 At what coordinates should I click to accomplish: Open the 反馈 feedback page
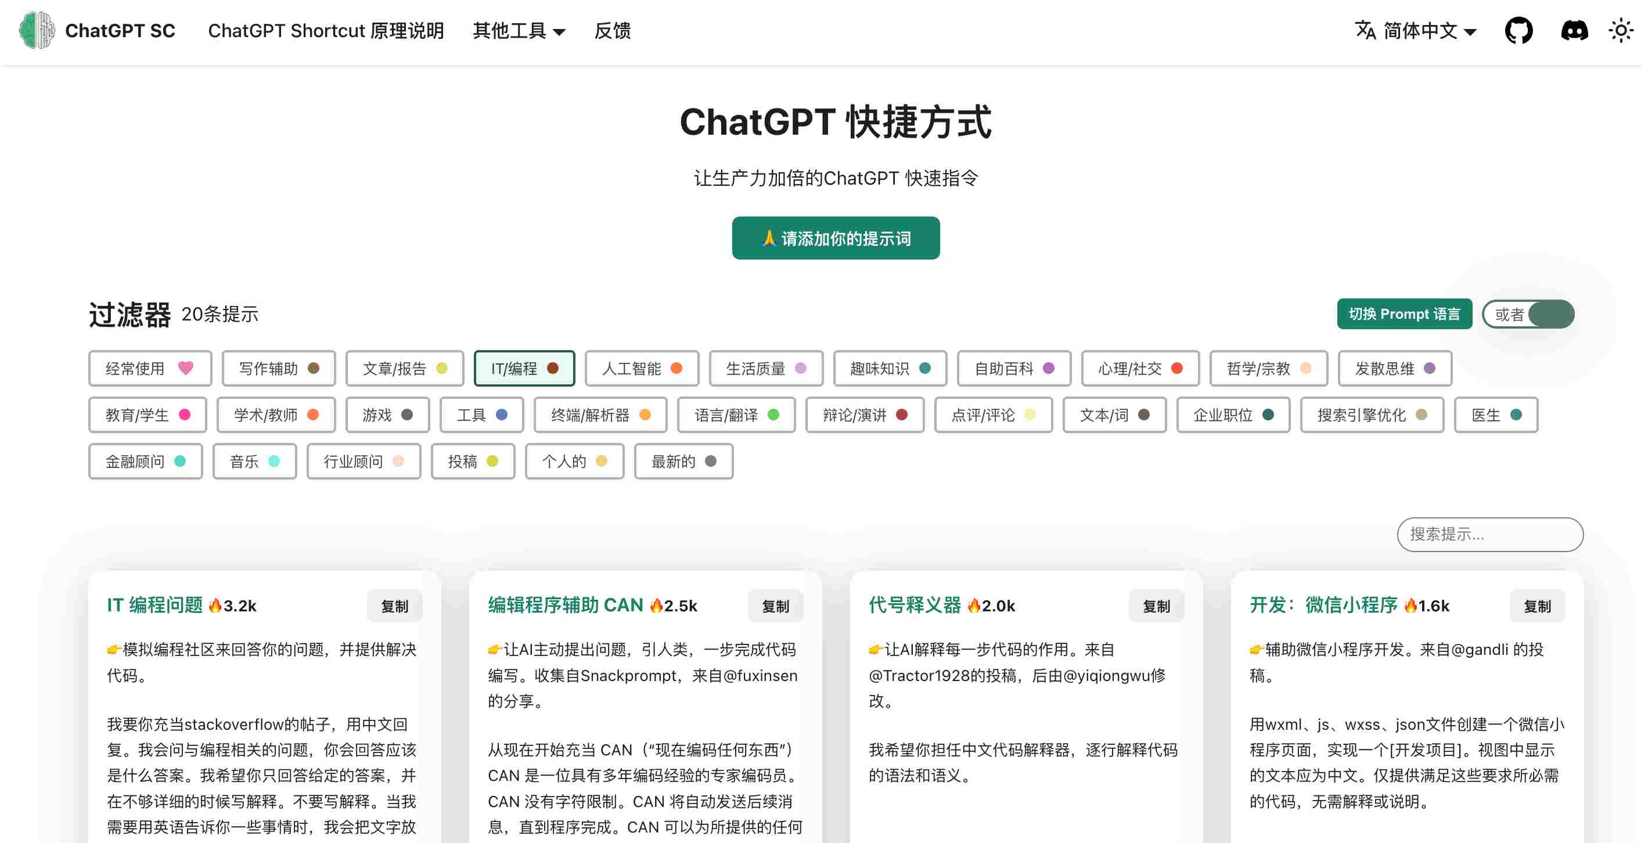coord(612,31)
